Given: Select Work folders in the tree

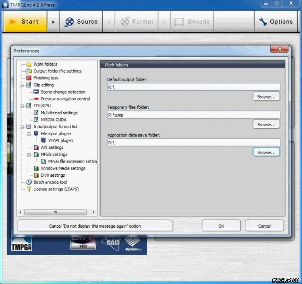Looking at the screenshot, I should coord(45,64).
